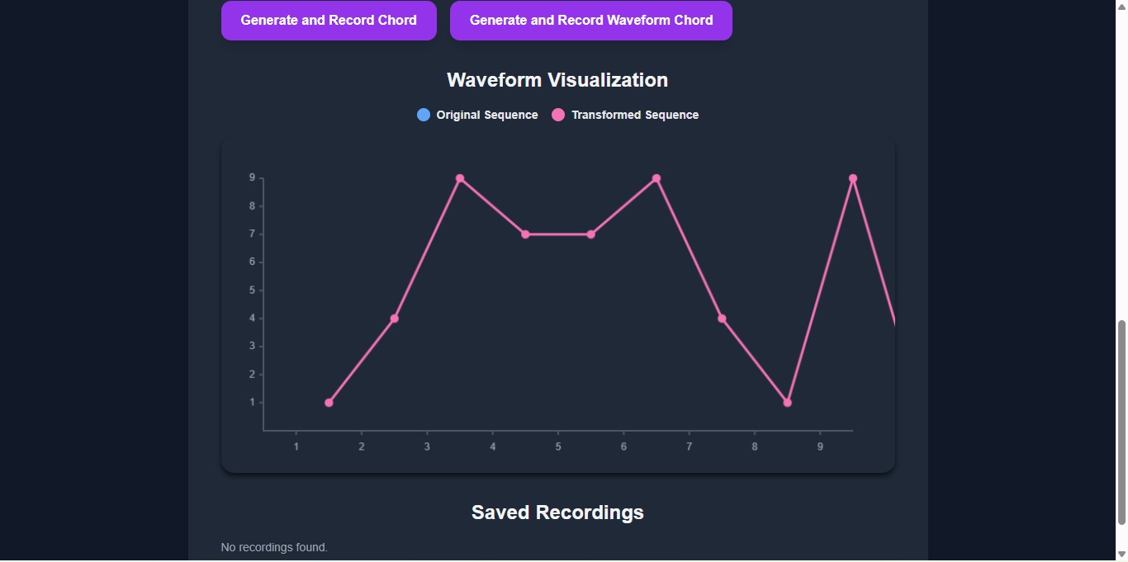Select the leftmost data point at value 1
The height and width of the screenshot is (562, 1128).
[x=329, y=403]
